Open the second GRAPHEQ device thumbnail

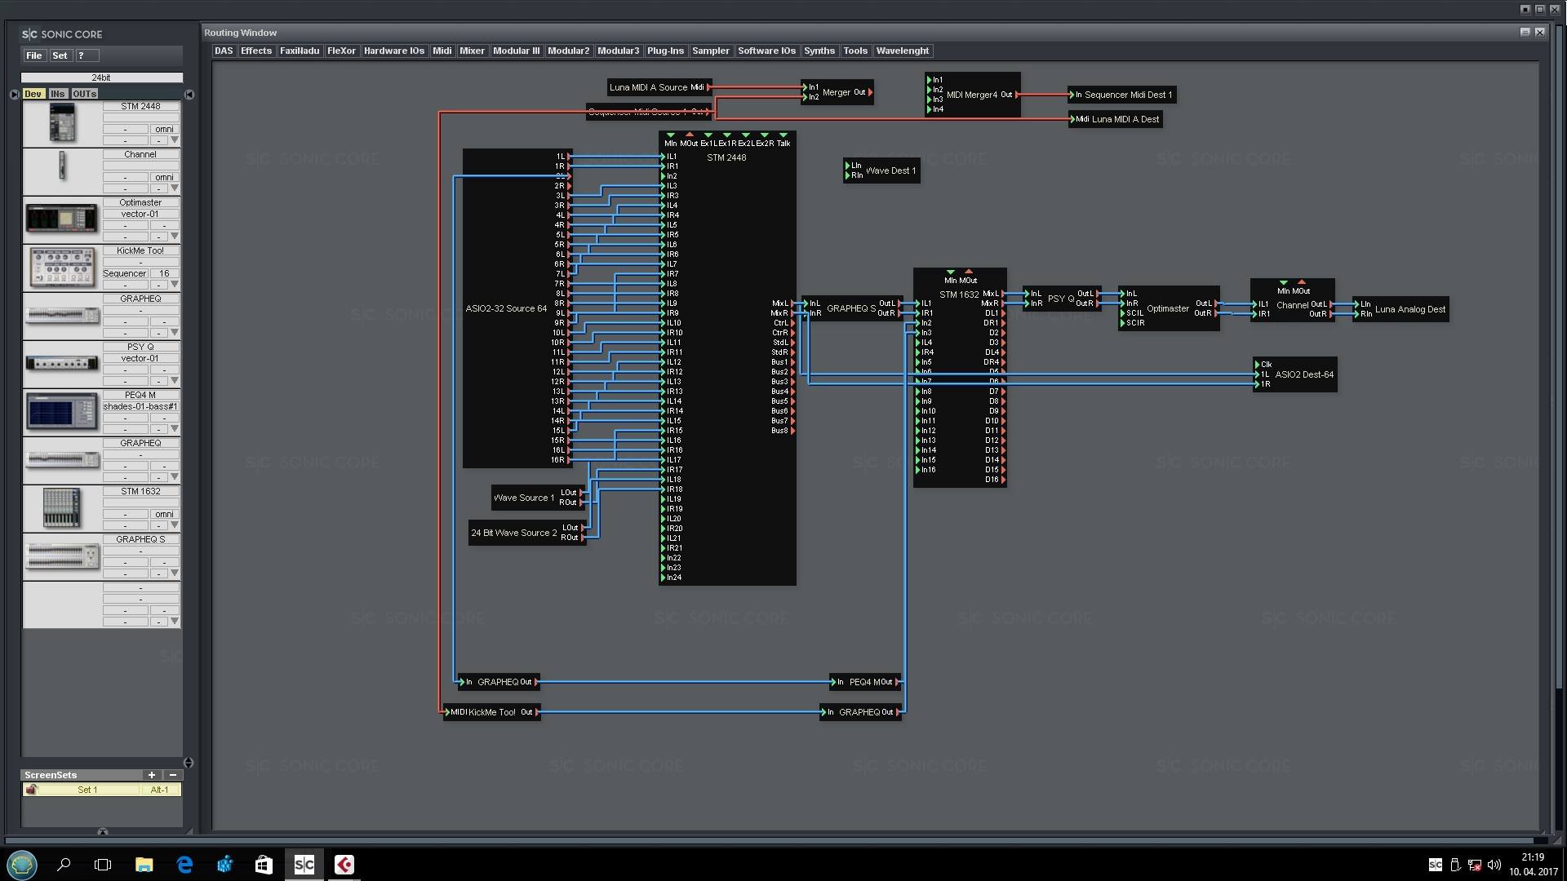pos(62,459)
